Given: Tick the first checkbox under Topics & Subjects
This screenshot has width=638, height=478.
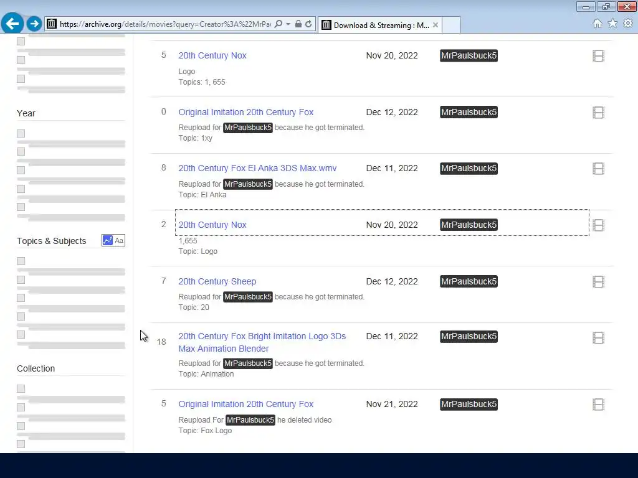Looking at the screenshot, I should coord(21,261).
